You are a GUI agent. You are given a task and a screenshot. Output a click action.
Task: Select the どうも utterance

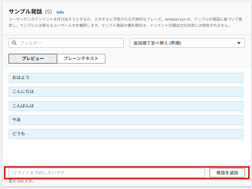point(126,134)
